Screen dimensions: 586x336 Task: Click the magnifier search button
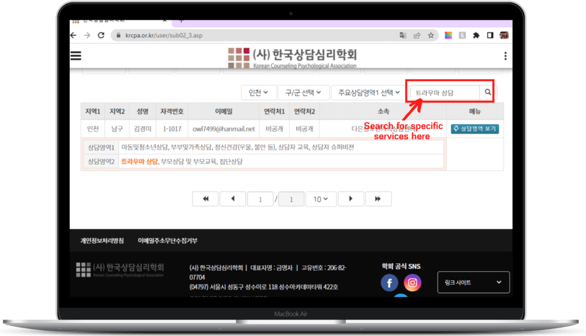488,92
